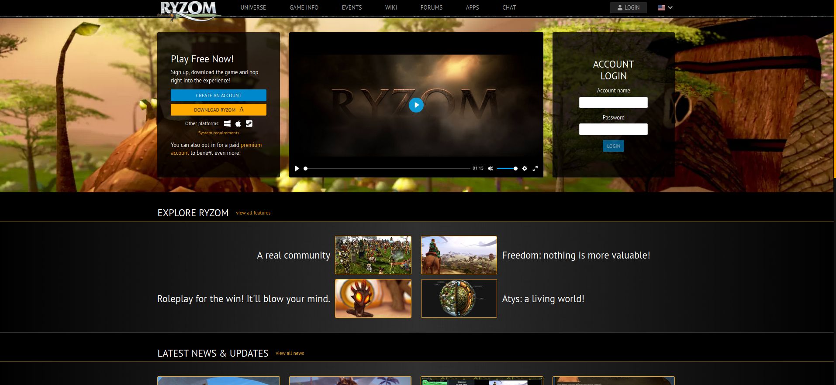The width and height of the screenshot is (836, 385).
Task: Open the Chat menu item
Action: [509, 7]
